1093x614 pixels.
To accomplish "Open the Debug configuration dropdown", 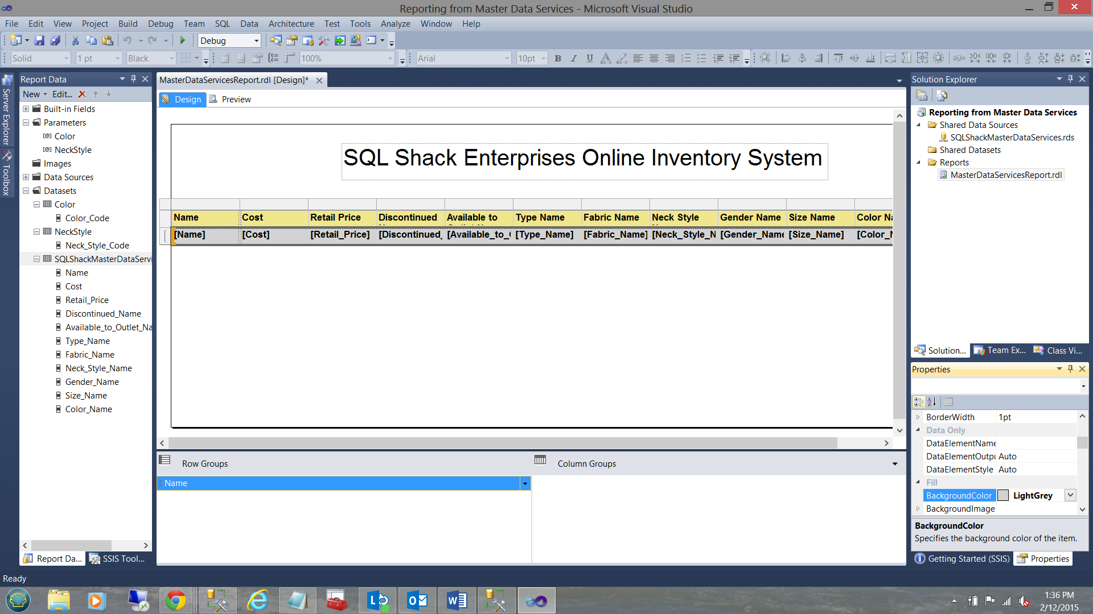I will click(256, 41).
